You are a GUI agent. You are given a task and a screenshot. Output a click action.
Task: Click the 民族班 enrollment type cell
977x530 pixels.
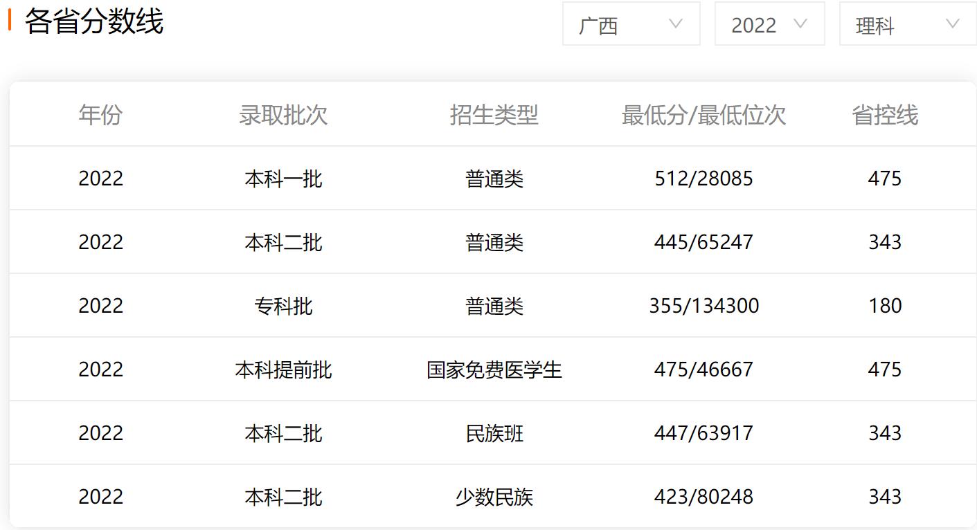[x=494, y=433]
